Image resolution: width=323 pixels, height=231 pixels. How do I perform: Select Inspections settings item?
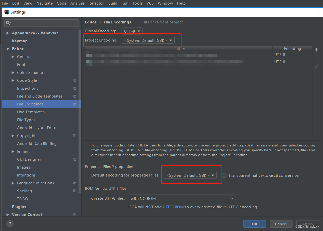tap(28, 88)
